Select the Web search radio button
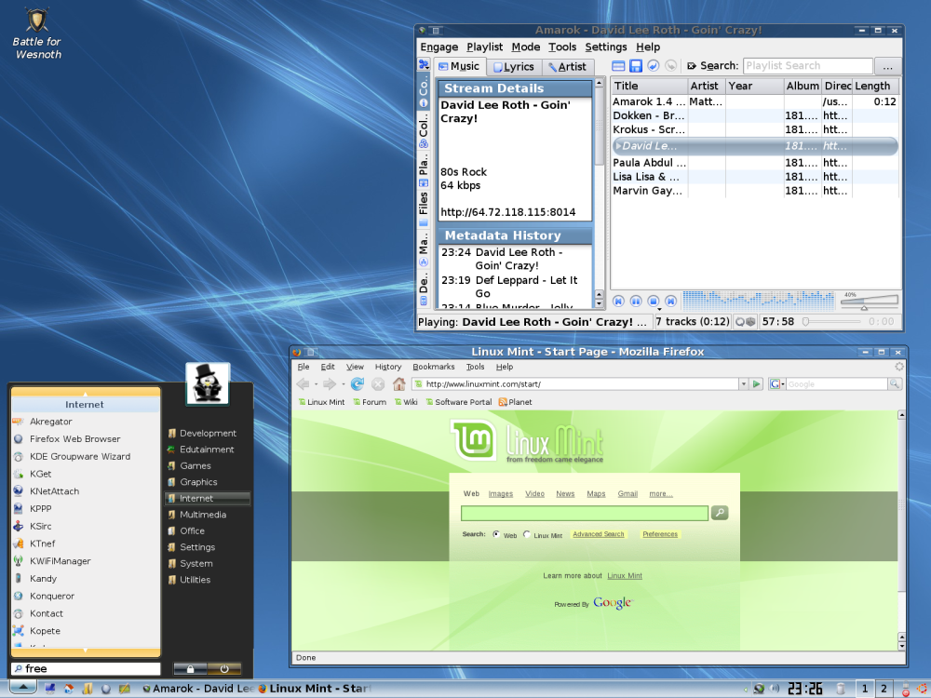The height and width of the screenshot is (698, 931). (496, 534)
